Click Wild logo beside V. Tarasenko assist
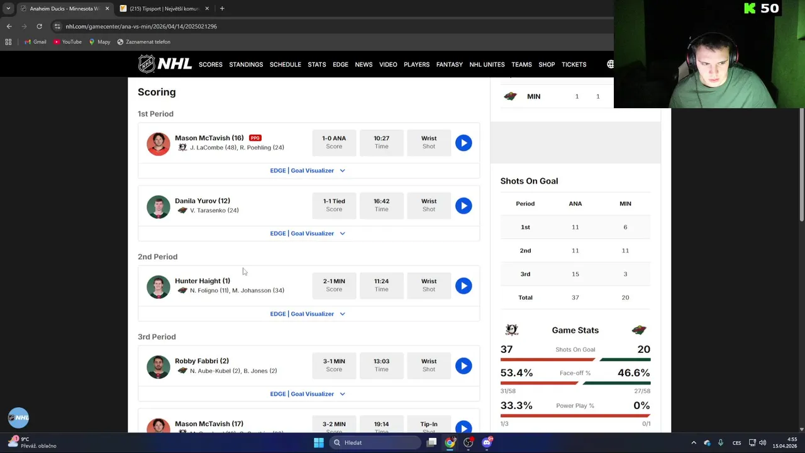The image size is (805, 453). (182, 210)
